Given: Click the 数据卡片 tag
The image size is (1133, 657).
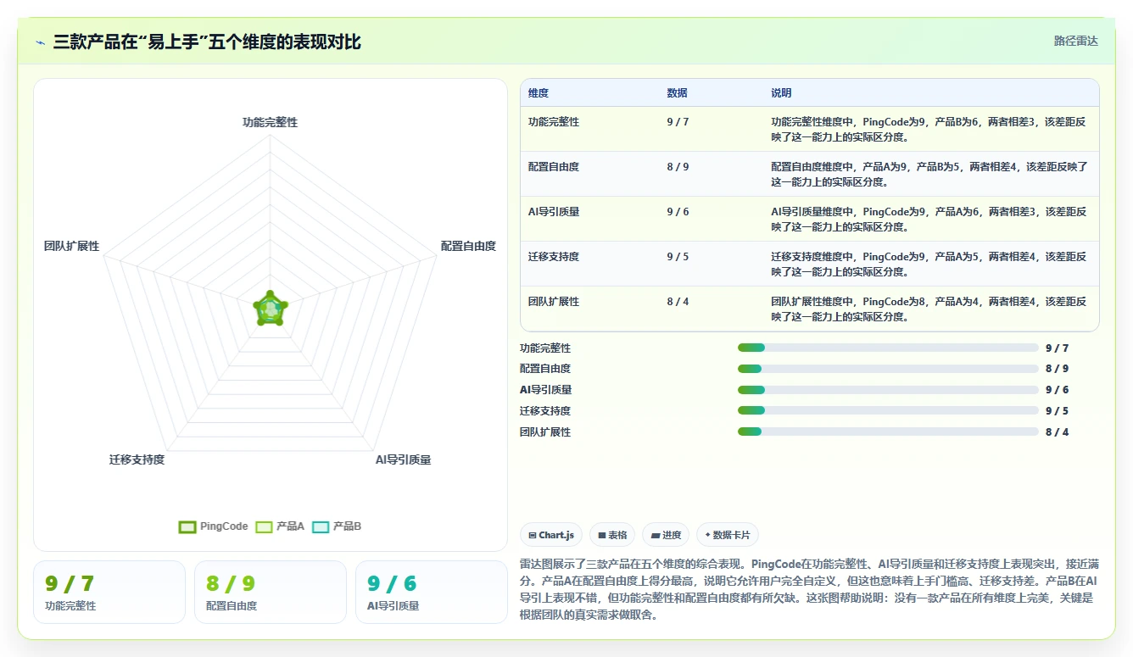Looking at the screenshot, I should (x=728, y=535).
